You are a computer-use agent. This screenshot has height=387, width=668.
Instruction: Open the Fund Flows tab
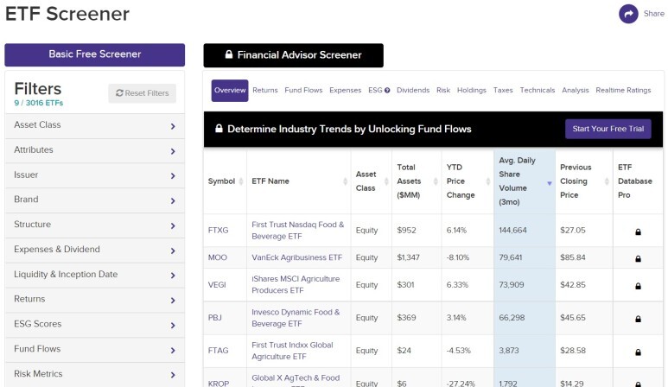click(x=303, y=90)
